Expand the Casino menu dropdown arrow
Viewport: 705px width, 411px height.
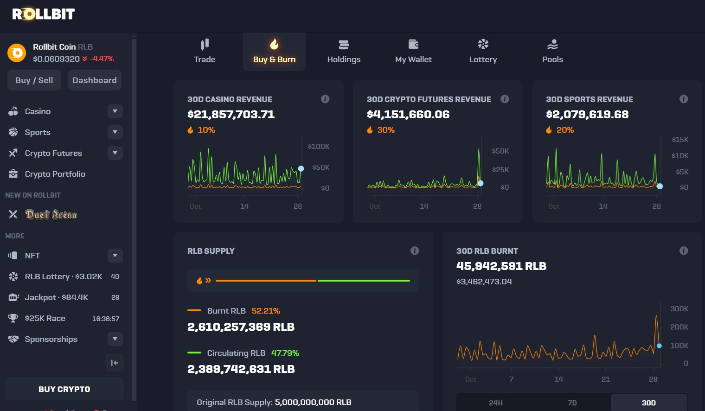tap(115, 111)
